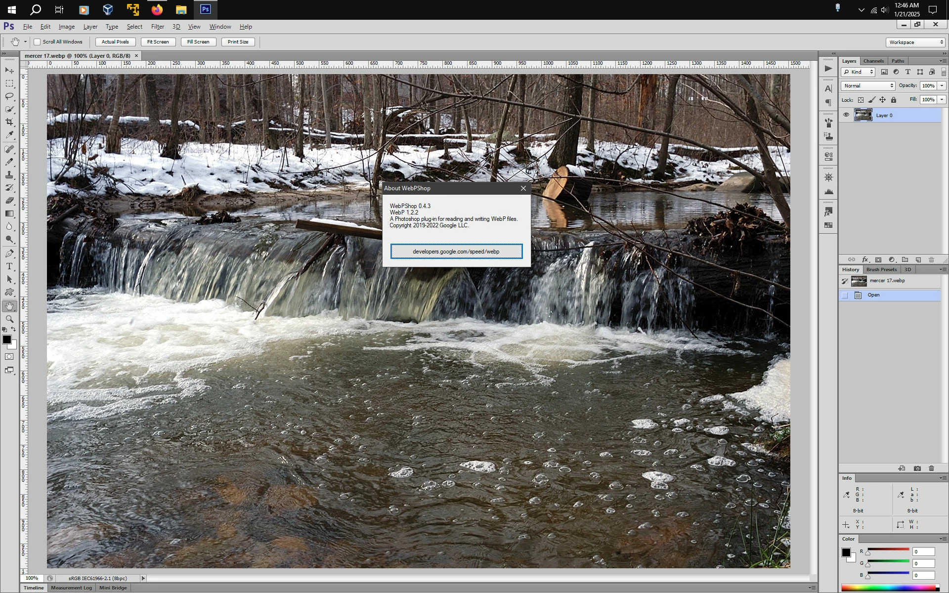Click the foreground color swatch in toolbar
Viewport: 949px width, 593px height.
[x=6, y=339]
